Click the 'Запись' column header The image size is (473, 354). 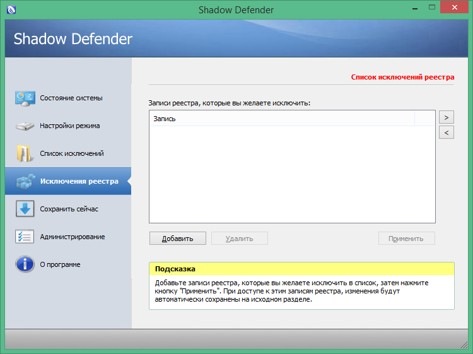click(281, 119)
